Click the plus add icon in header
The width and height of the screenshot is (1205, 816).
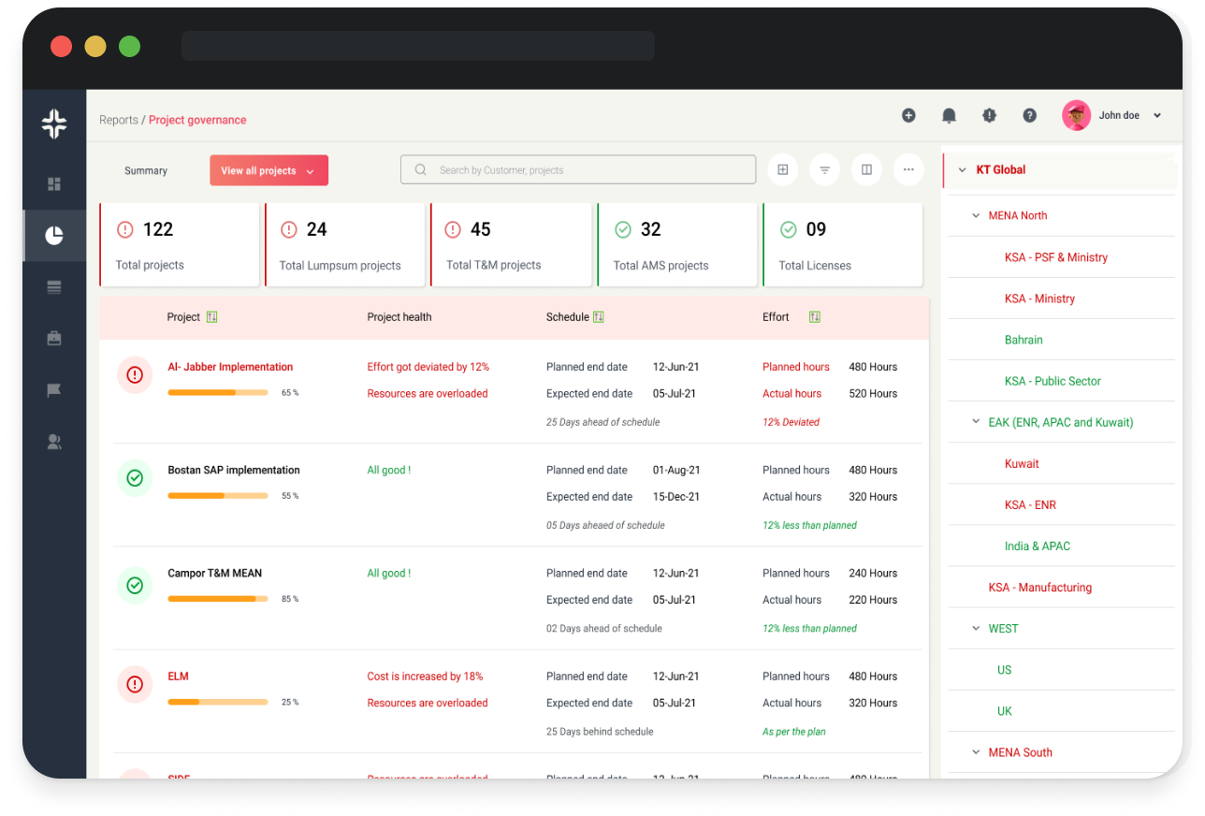(x=908, y=116)
